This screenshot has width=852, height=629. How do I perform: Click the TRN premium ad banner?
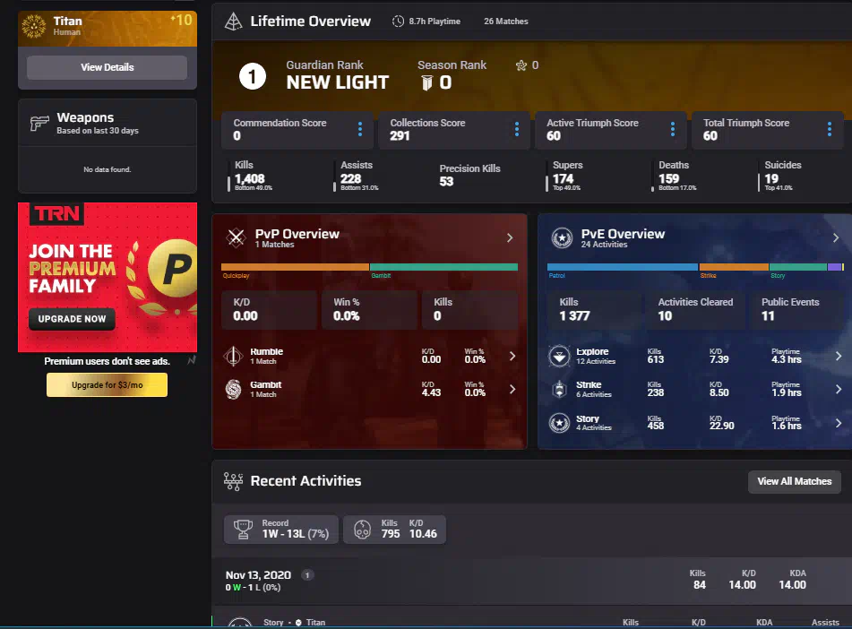pyautogui.click(x=107, y=278)
